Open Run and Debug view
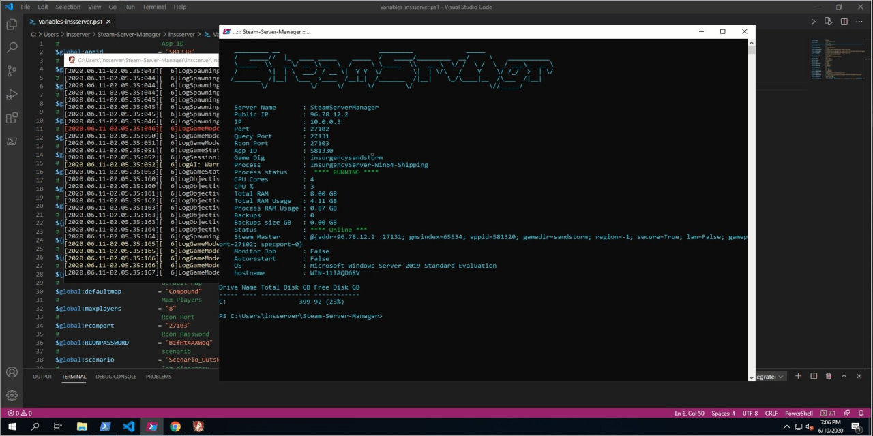873x436 pixels. [x=12, y=95]
